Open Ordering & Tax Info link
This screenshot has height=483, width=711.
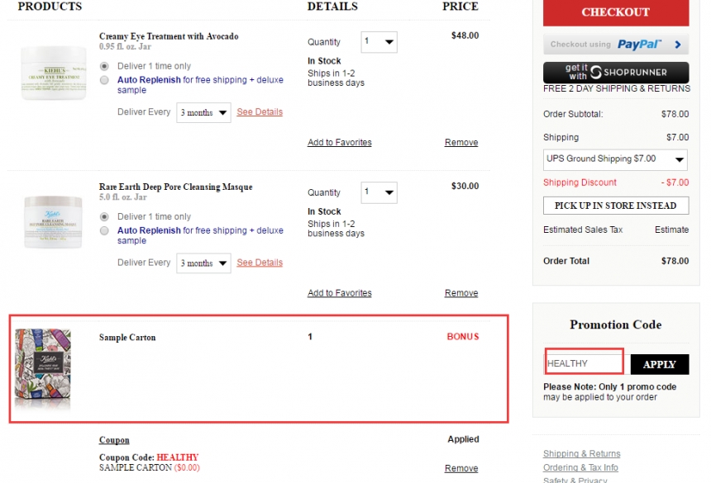click(580, 467)
